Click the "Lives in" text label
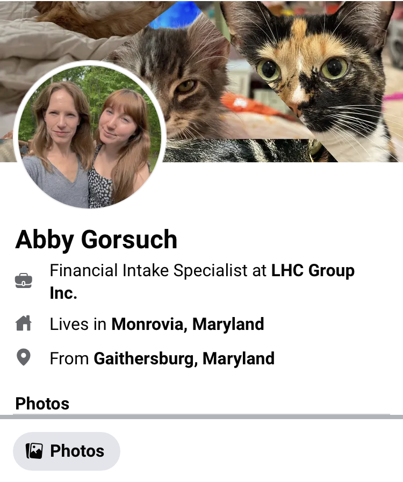Image resolution: width=403 pixels, height=482 pixels. (78, 324)
